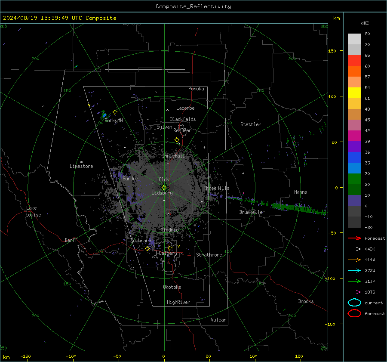Click the cyan 27ZW arrow icon
Viewport: 387px width, 362px height.
(x=354, y=270)
